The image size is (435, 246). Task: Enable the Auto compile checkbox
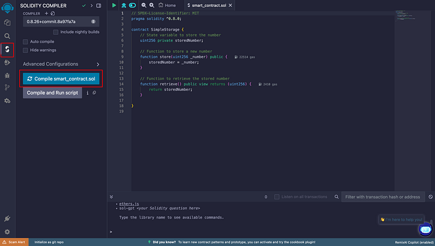25,42
